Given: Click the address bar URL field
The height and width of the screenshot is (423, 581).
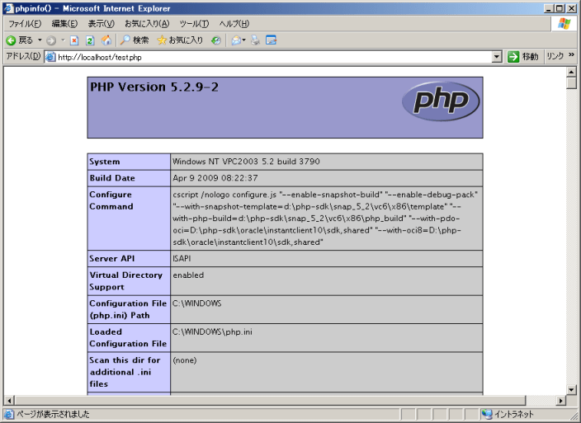Looking at the screenshot, I should pos(272,57).
